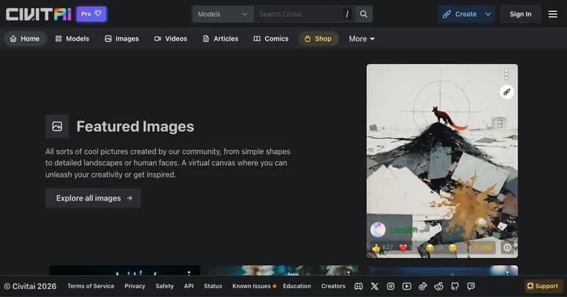Image resolution: width=567 pixels, height=297 pixels.
Task: Click the Featured Images section icon
Action: 57,126
